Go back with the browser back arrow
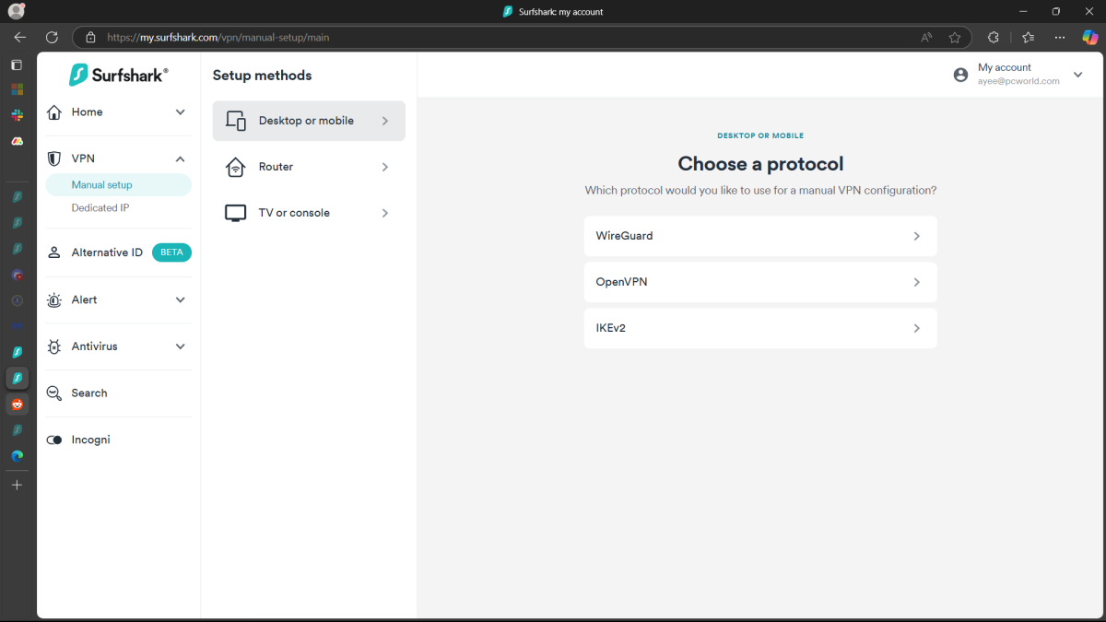 coord(20,38)
